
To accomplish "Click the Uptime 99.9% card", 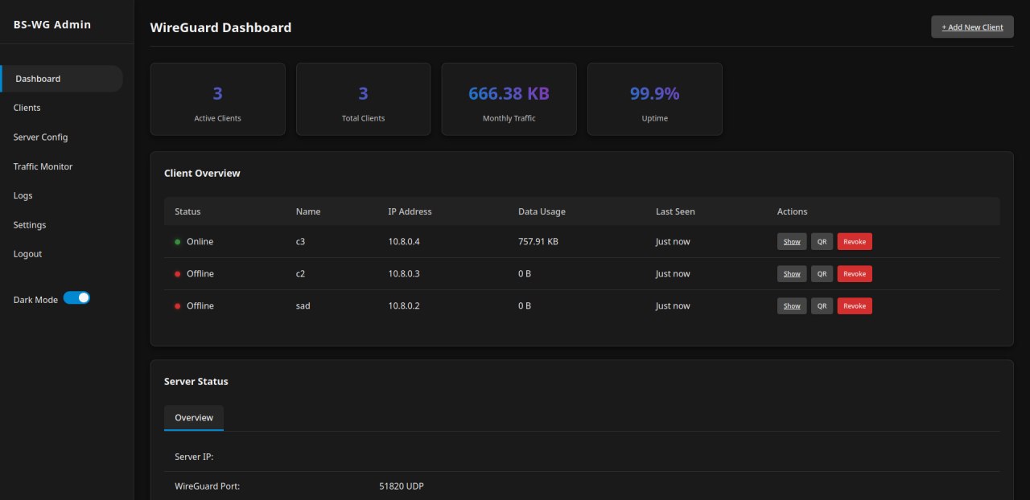I will [654, 99].
